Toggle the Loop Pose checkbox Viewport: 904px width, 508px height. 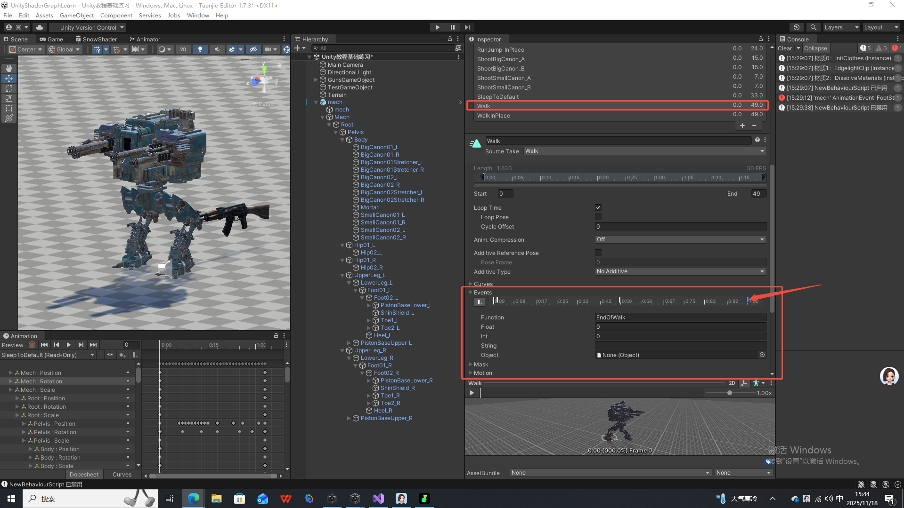tap(598, 217)
